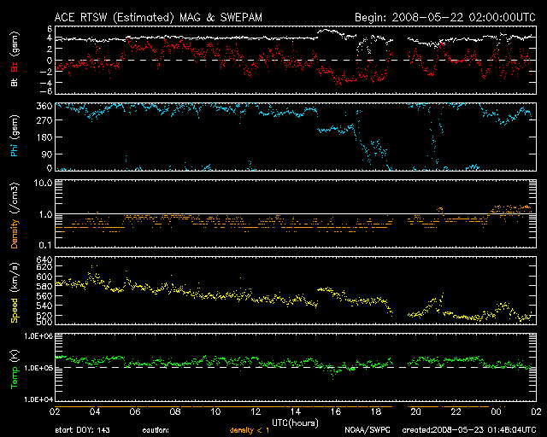The height and width of the screenshot is (437, 547).
Task: Click the NOAA/SWPC credit text
Action: tap(368, 430)
